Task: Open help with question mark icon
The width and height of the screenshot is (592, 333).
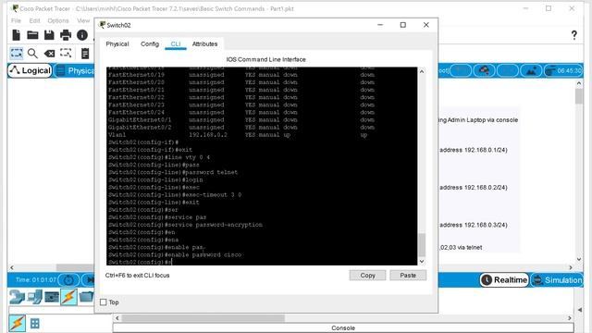Action: (573, 35)
